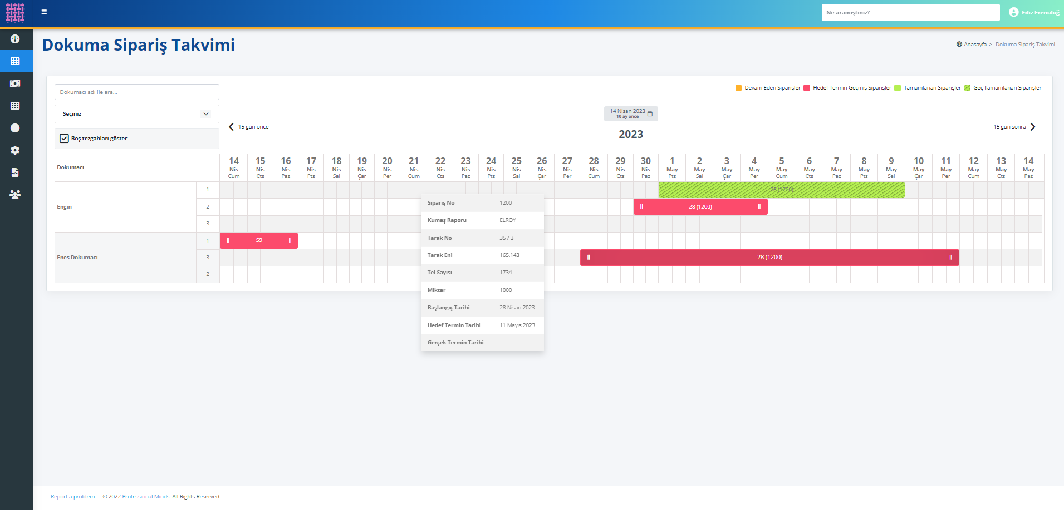Click the solid circle icon in sidebar
The height and width of the screenshot is (514, 1064).
tap(15, 128)
